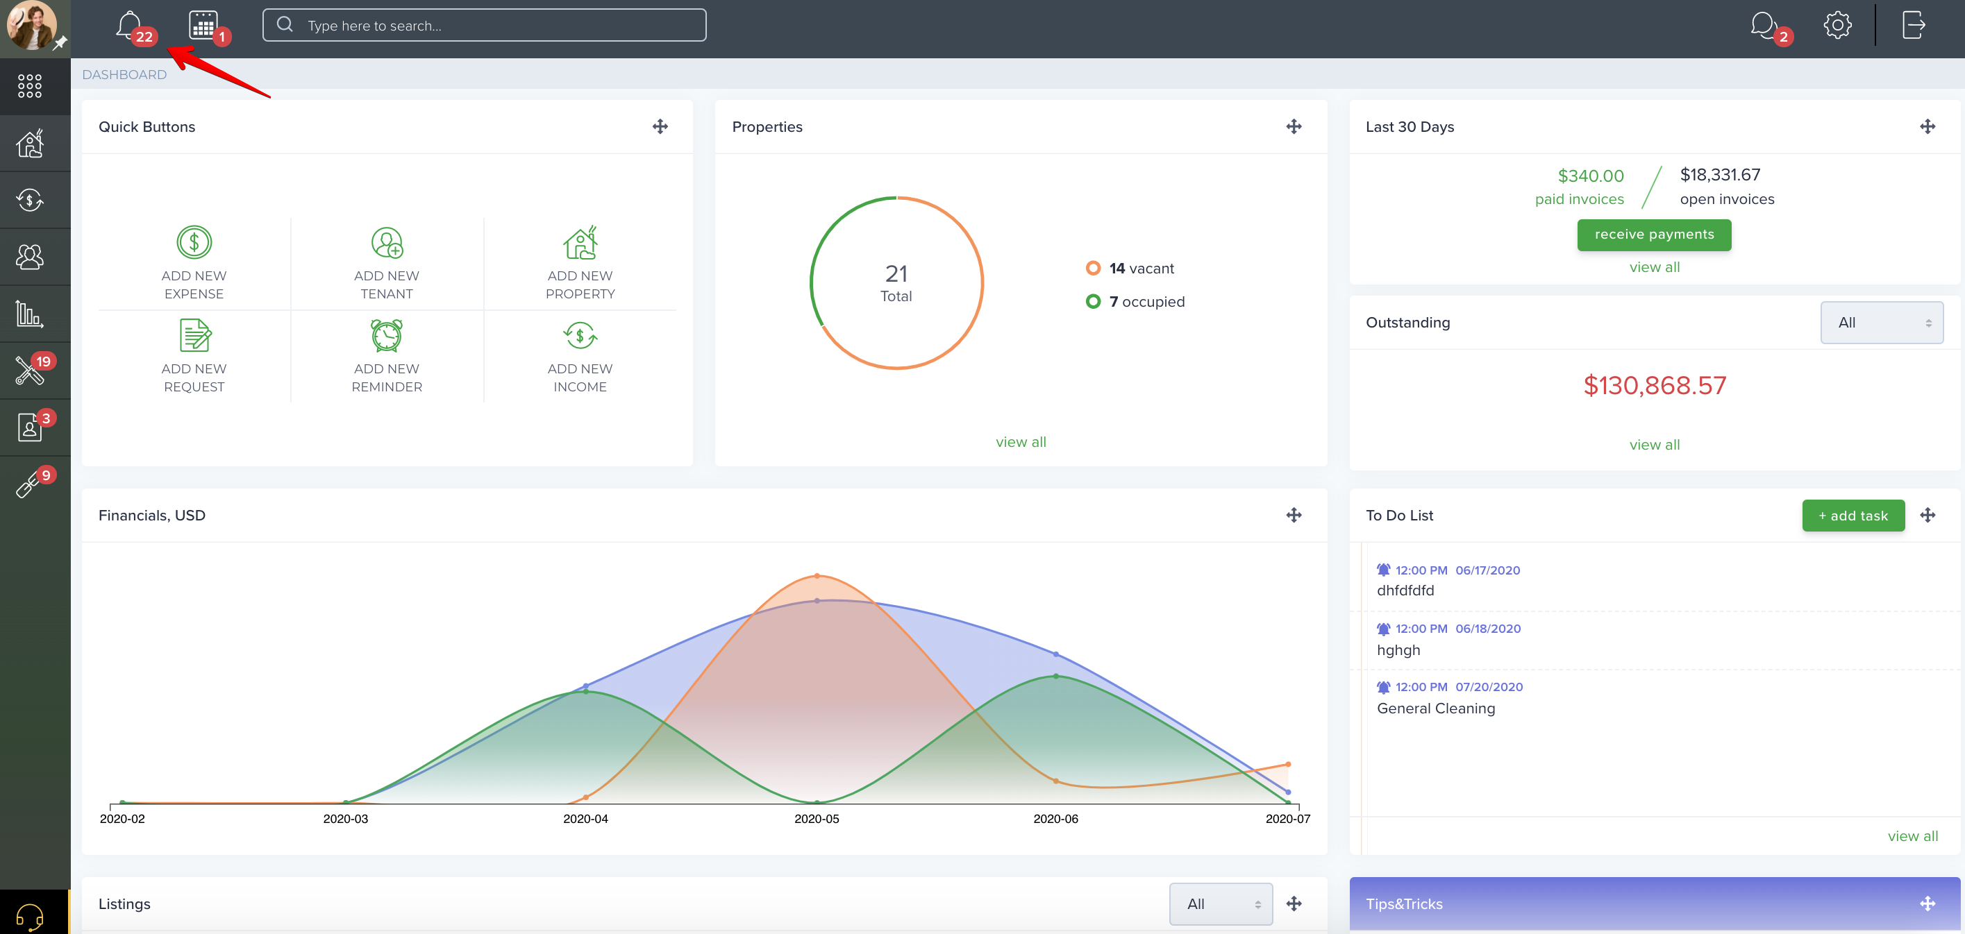The height and width of the screenshot is (934, 1965).
Task: Click Add New Request quick button
Action: 194,356
